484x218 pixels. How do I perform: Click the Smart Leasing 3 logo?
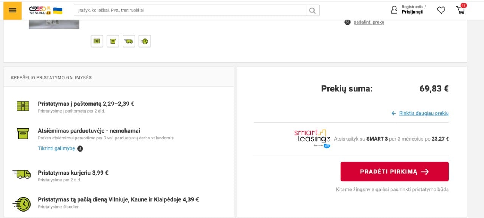pyautogui.click(x=312, y=139)
